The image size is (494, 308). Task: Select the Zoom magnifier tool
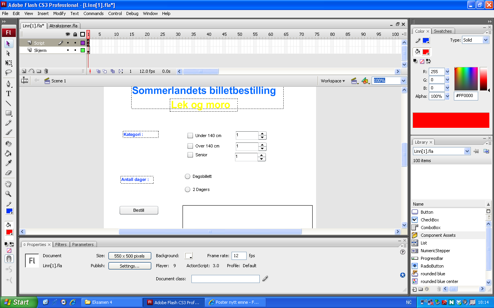click(8, 194)
